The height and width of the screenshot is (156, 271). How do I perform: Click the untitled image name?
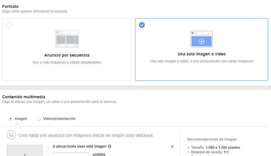pyautogui.click(x=99, y=154)
